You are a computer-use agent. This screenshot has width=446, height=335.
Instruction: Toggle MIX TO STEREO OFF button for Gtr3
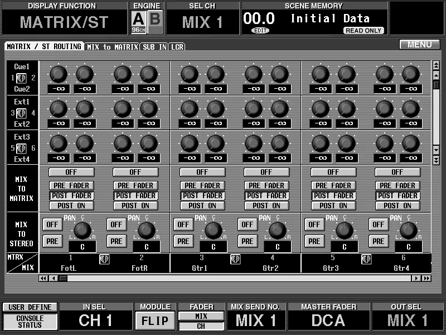tap(314, 225)
